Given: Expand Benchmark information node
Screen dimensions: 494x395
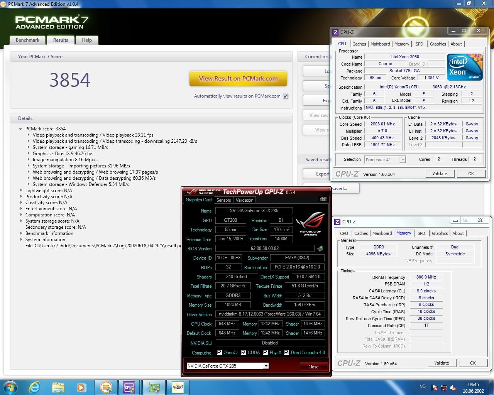Looking at the screenshot, I should click(21, 233).
